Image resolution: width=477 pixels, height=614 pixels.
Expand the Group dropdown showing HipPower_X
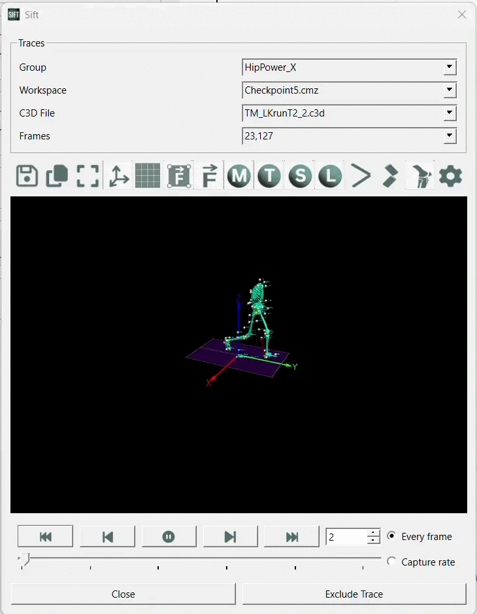click(x=349, y=67)
